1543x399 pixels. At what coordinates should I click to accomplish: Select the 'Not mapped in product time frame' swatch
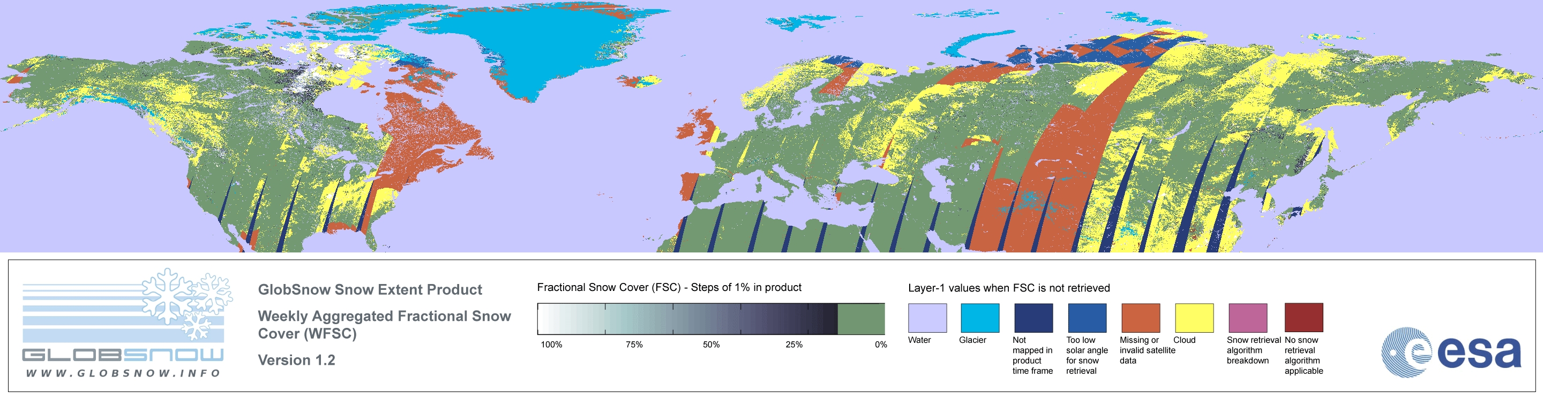tap(1033, 318)
